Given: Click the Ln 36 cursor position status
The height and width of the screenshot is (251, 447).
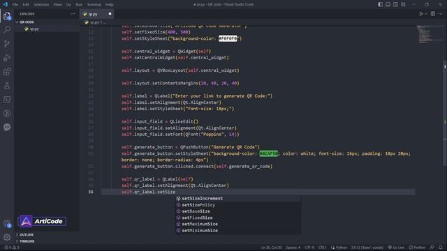Looking at the screenshot, I should coord(271,248).
